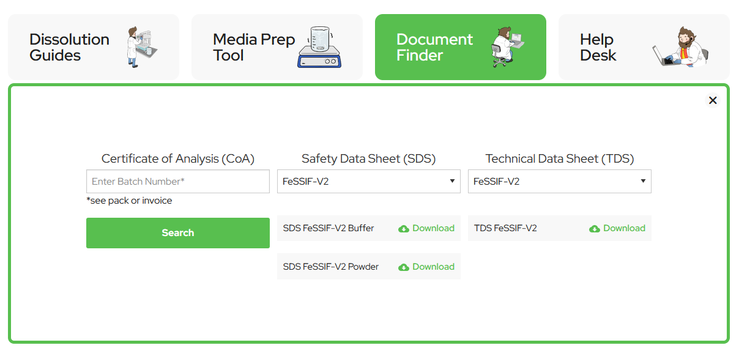The height and width of the screenshot is (348, 739).
Task: Focus the Enter Batch Number field
Action: [177, 182]
